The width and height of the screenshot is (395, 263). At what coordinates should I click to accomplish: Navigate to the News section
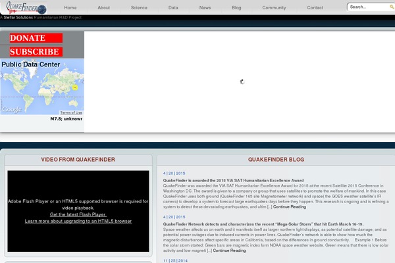click(205, 7)
